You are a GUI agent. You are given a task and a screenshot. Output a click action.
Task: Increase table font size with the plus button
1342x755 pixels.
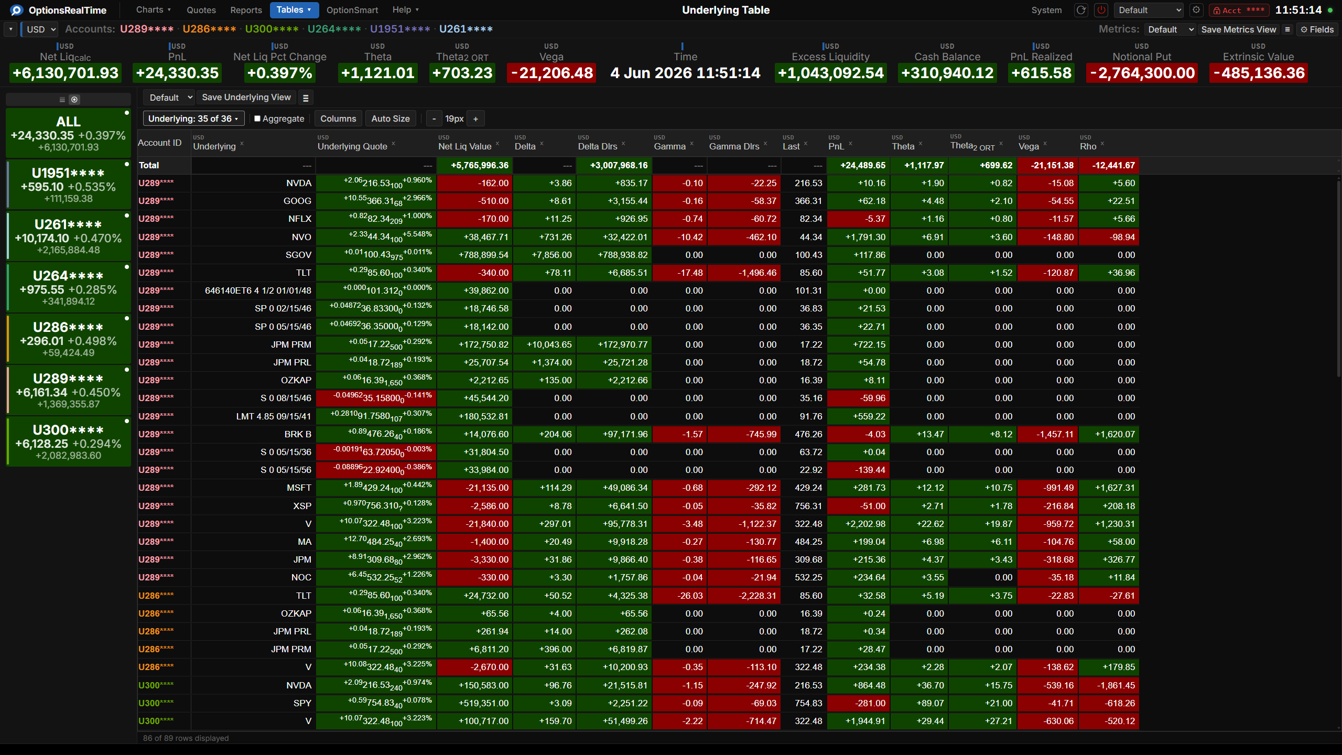tap(476, 119)
